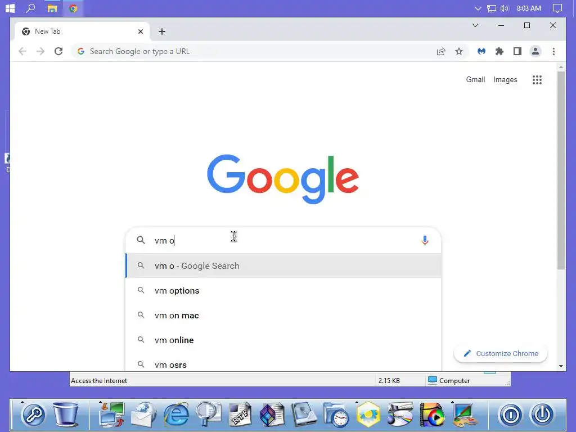Open the notification center icon
Viewport: 576px width, 432px height.
tap(557, 8)
